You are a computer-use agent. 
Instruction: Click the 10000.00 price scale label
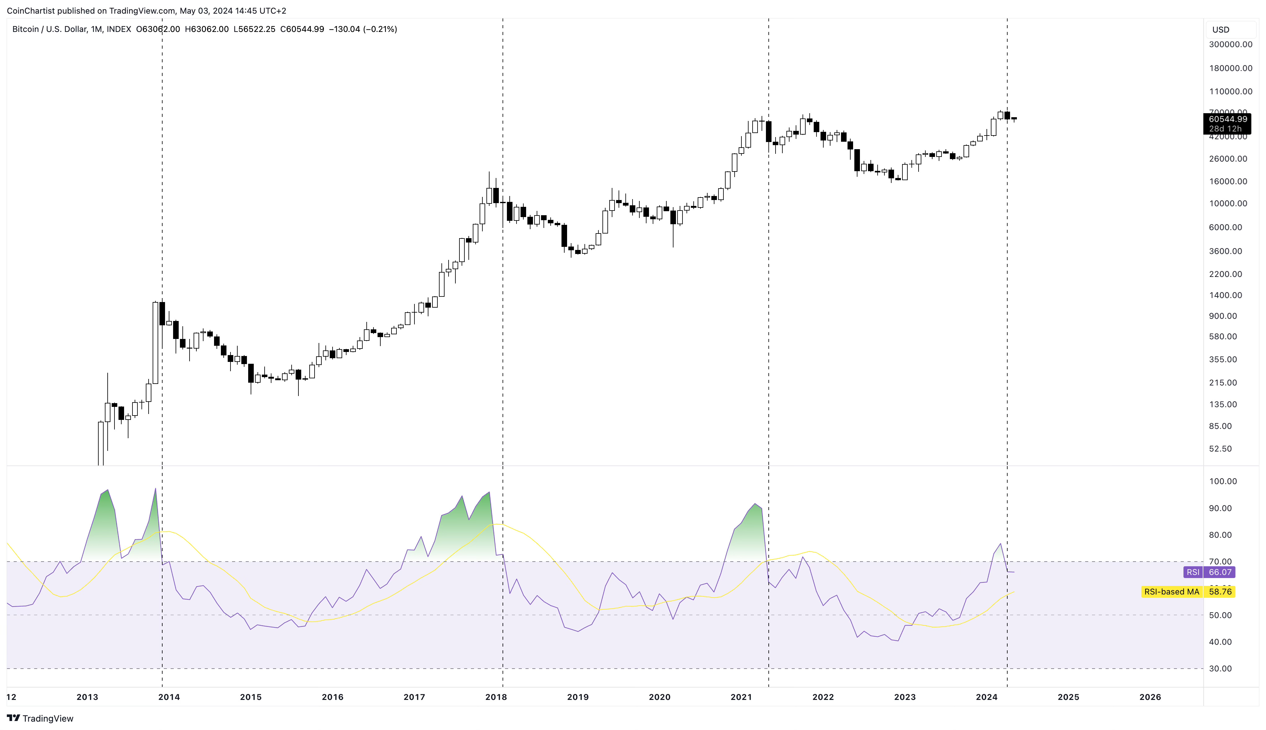pyautogui.click(x=1228, y=203)
